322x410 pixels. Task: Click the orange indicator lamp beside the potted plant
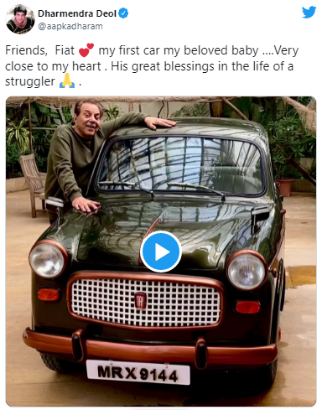pyautogui.click(x=247, y=307)
